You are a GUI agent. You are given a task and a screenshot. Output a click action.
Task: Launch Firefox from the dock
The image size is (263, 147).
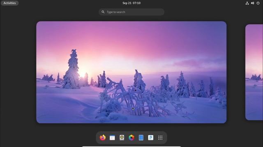pos(103,138)
